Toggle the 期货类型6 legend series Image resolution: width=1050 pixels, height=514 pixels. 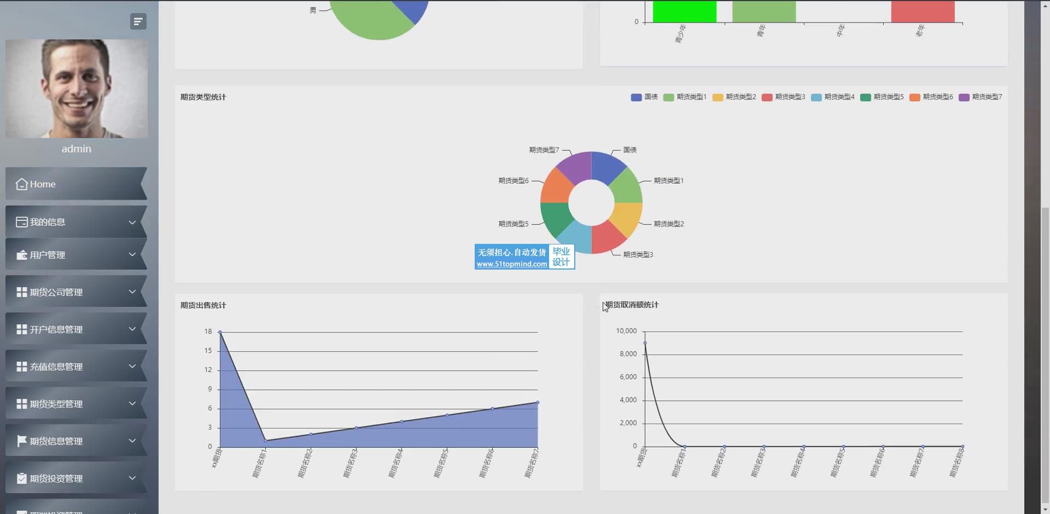pos(931,97)
